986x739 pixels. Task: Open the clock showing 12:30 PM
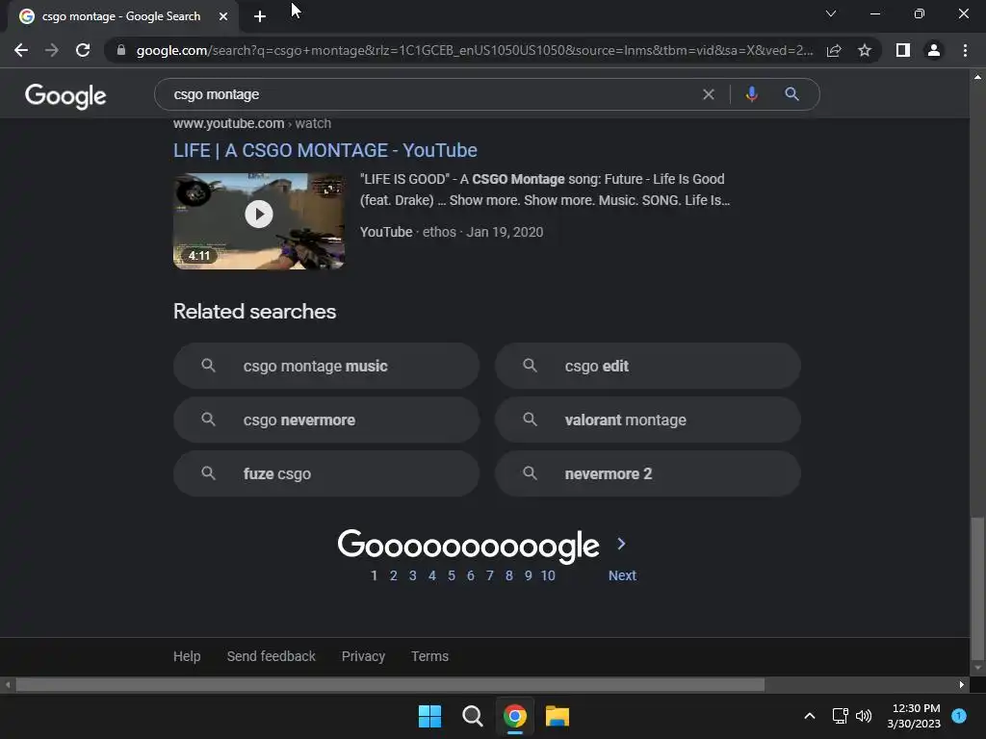pos(915,716)
